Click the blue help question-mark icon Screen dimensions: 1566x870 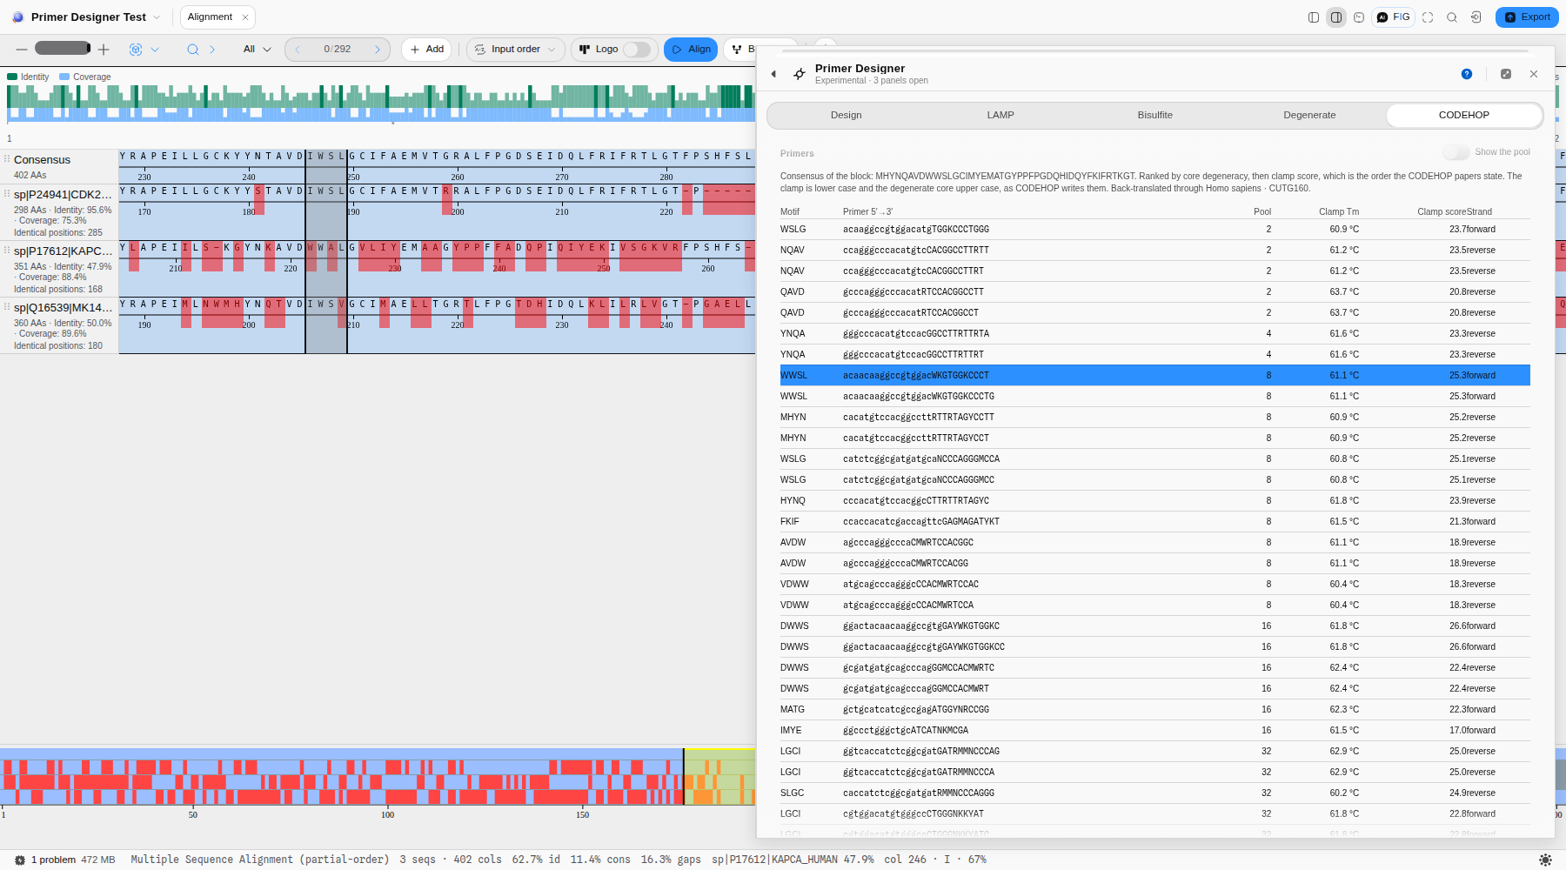[x=1467, y=74]
